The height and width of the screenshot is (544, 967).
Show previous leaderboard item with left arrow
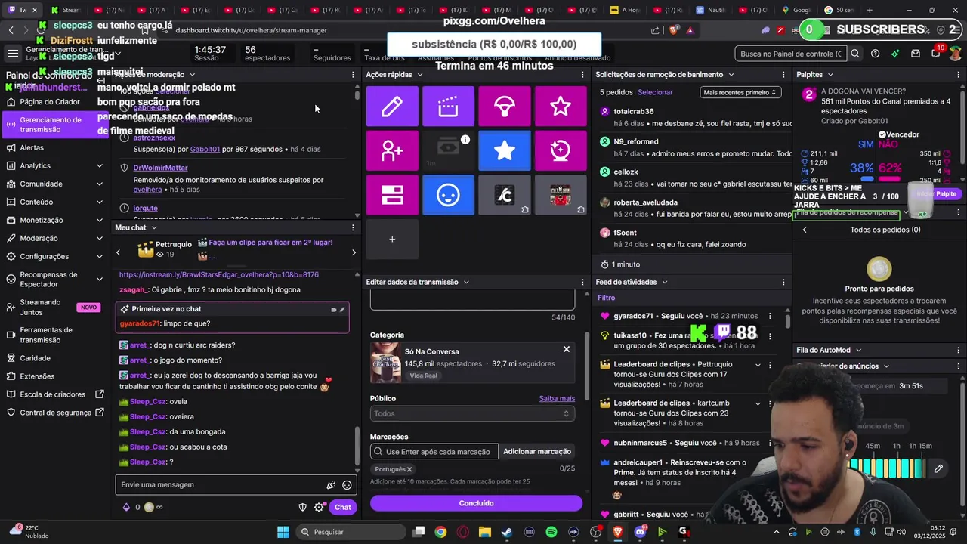[118, 252]
